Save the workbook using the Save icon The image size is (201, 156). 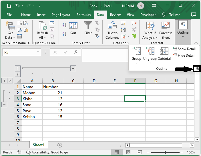9,6
